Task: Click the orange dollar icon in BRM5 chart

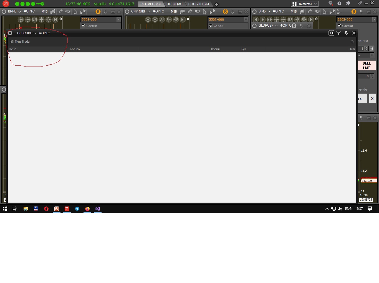Action: point(98,12)
